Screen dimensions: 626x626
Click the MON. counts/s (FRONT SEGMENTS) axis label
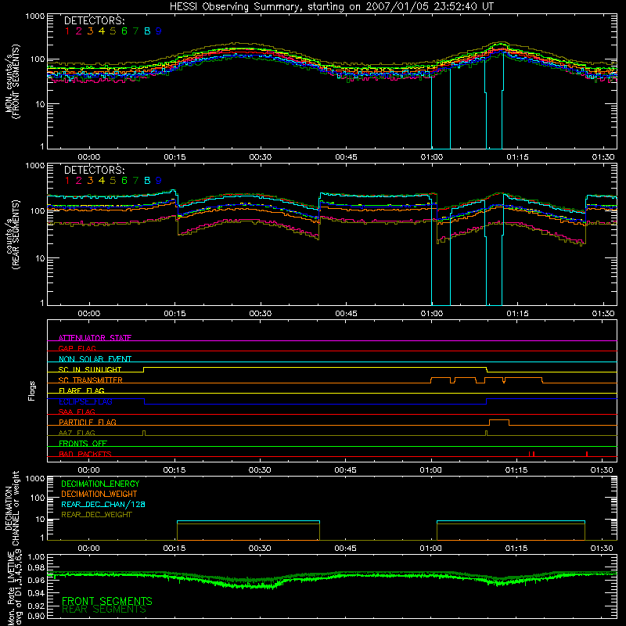pos(12,81)
